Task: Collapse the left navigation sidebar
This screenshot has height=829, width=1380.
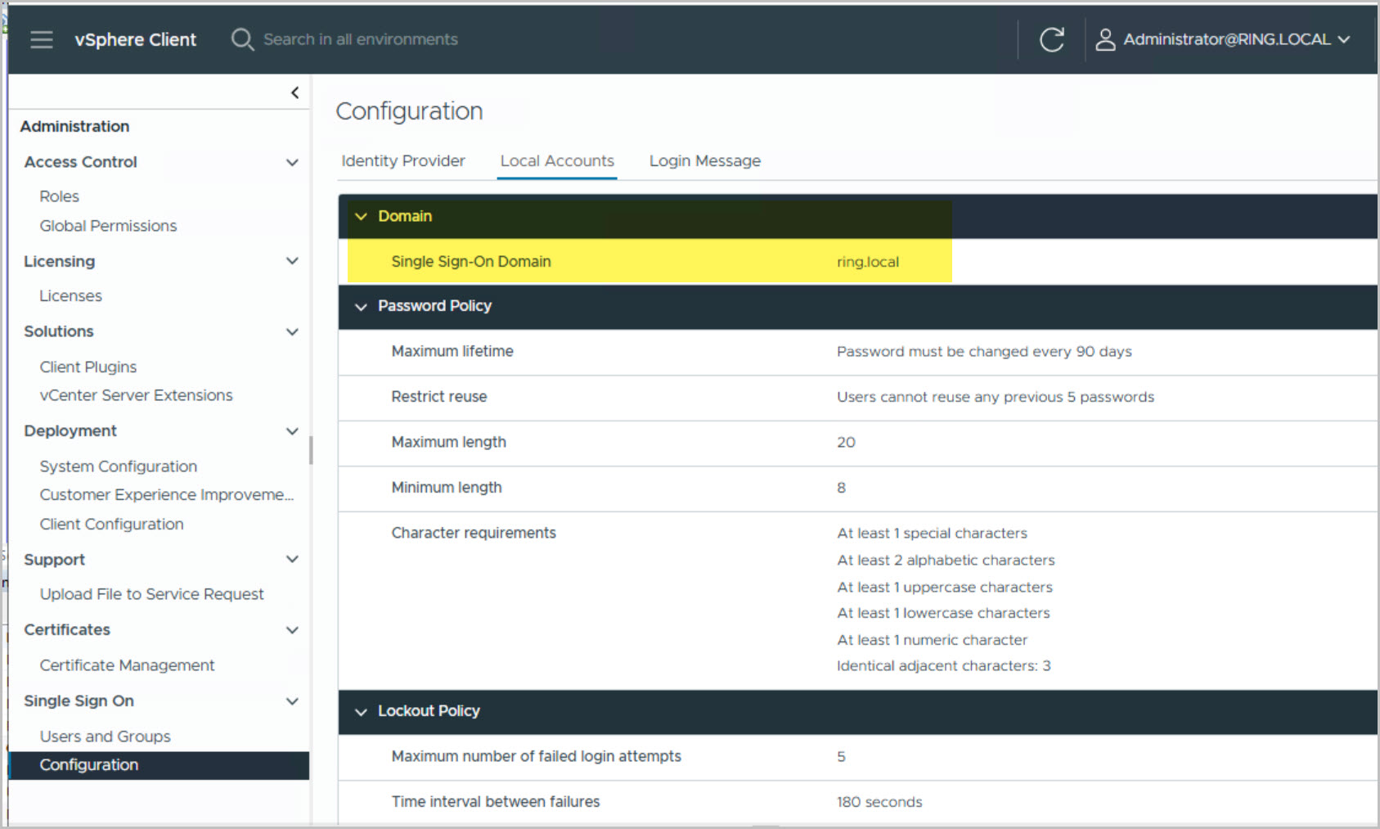Action: 294,92
